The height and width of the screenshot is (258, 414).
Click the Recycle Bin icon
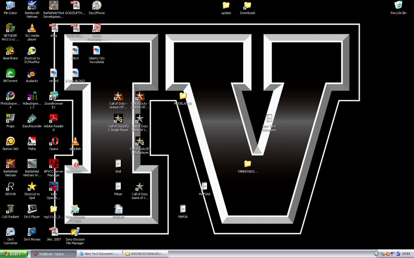click(x=398, y=6)
